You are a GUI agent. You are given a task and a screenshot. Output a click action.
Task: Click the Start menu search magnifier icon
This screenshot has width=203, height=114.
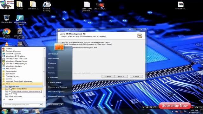point(41,104)
